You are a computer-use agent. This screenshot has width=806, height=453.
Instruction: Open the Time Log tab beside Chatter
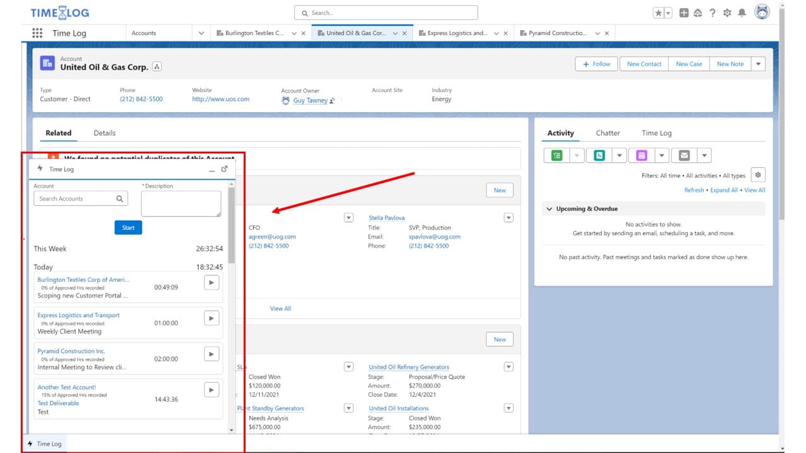coord(657,133)
